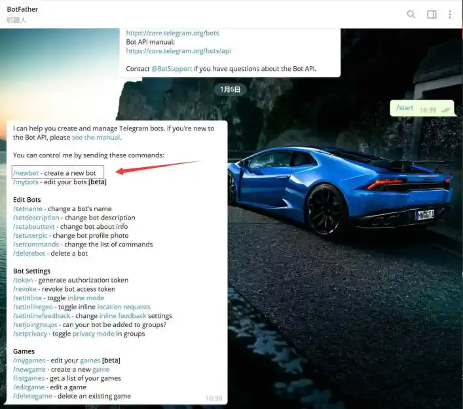Open the @BotSupport mention link
The image size is (463, 409).
174,68
